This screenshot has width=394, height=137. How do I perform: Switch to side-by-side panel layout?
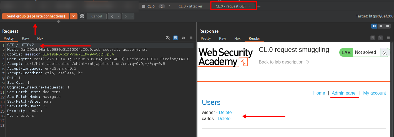pos(374,26)
